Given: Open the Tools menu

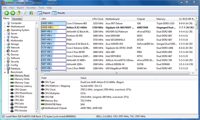Looking at the screenshot, I should coord(41,8).
